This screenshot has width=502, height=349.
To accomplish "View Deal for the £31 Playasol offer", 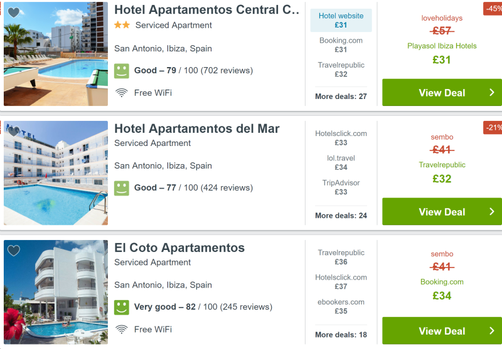I will click(x=442, y=93).
